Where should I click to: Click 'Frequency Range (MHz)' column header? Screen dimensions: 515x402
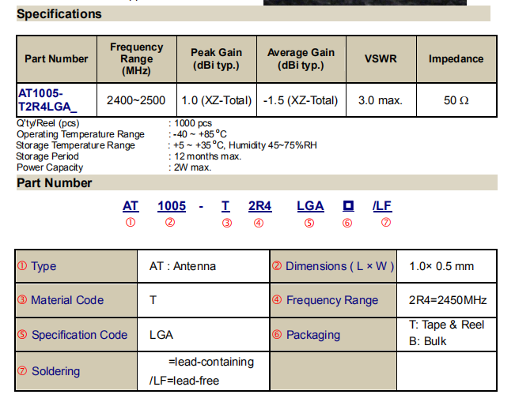coord(137,59)
